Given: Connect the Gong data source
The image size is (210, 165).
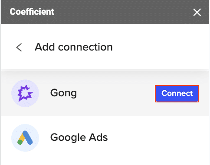Looking at the screenshot, I should [177, 94].
